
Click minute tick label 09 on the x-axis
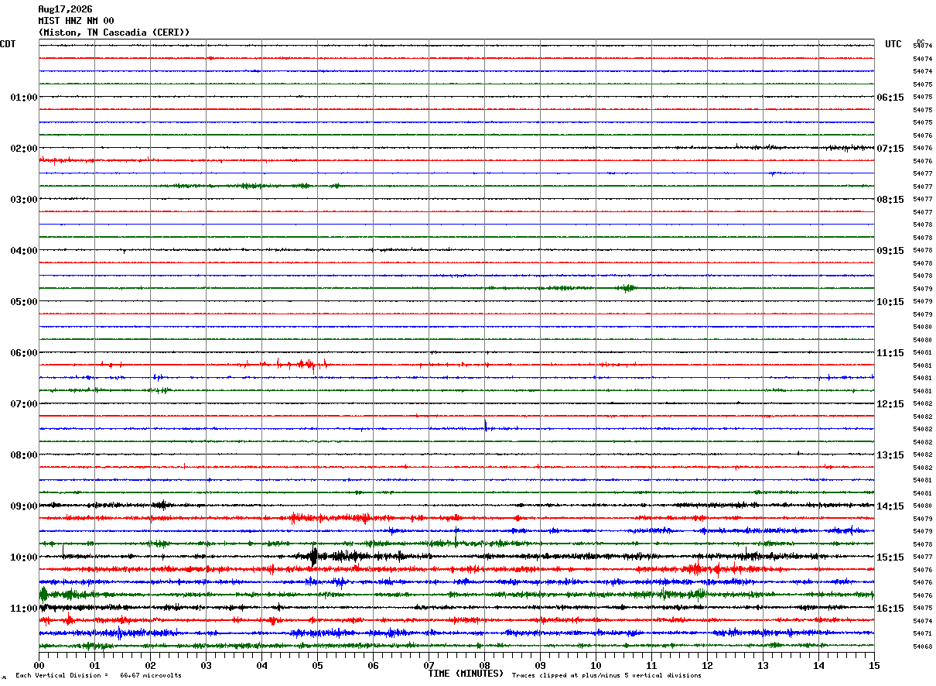click(540, 665)
